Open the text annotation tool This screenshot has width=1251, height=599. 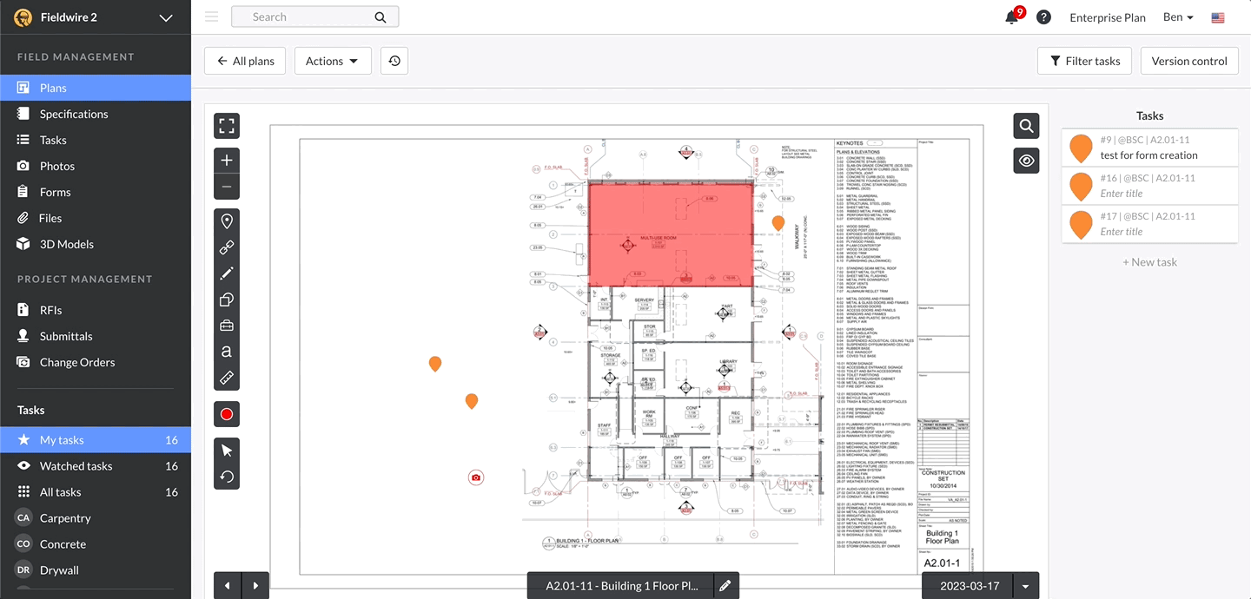click(x=226, y=352)
